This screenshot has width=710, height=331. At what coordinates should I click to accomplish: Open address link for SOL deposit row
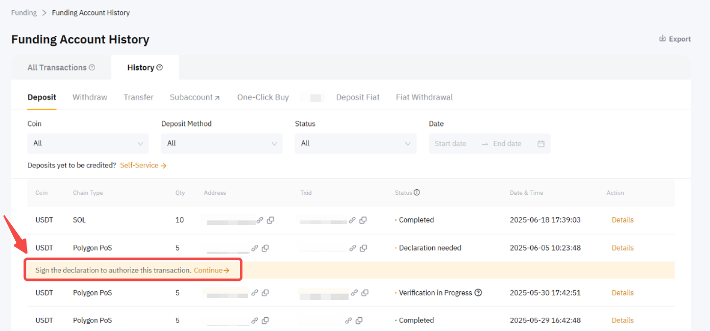pos(260,220)
